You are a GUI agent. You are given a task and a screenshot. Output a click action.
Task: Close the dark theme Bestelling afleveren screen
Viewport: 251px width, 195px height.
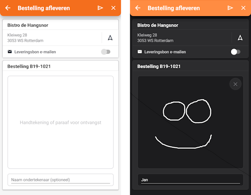click(243, 8)
